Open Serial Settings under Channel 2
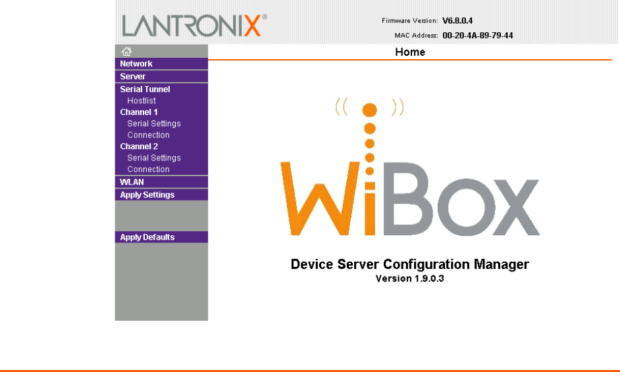The height and width of the screenshot is (372, 620). (154, 158)
